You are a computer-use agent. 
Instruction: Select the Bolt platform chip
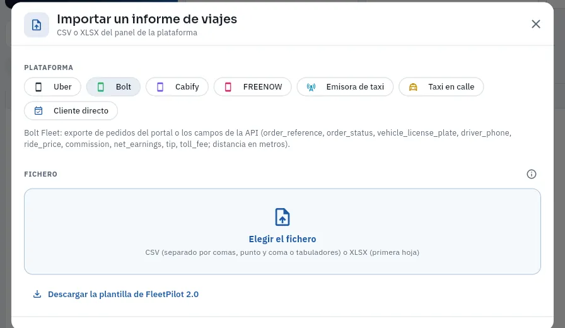pos(114,87)
